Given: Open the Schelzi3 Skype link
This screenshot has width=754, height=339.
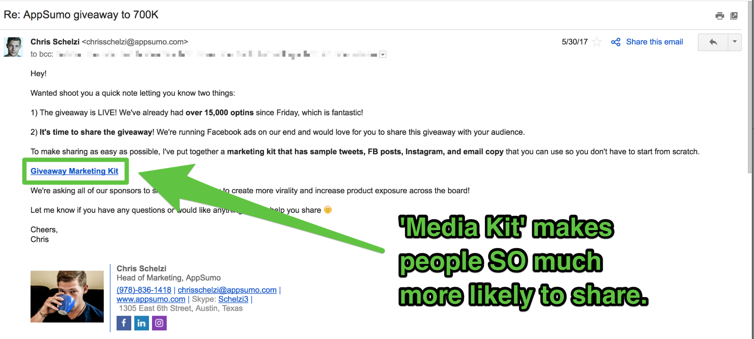Looking at the screenshot, I should 233,299.
